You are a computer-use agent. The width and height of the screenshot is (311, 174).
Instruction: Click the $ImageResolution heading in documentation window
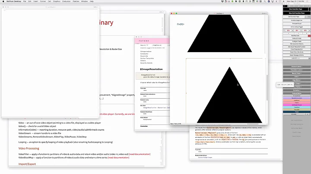point(151,69)
